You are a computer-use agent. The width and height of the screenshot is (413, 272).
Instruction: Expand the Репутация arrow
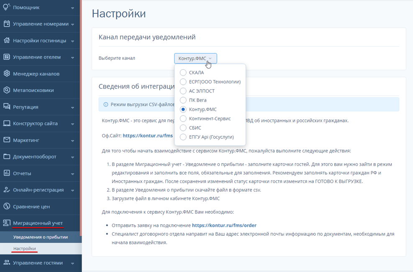click(72, 107)
